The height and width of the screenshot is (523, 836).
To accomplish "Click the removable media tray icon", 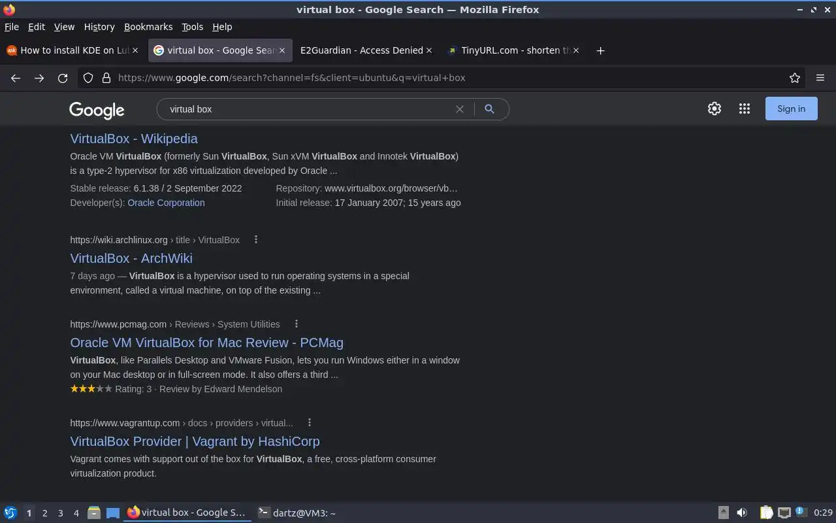I will coord(724,513).
